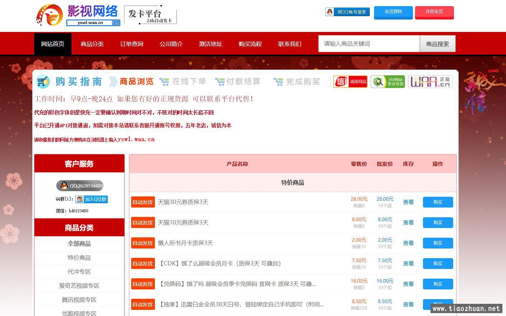The height and width of the screenshot is (316, 506).
Task: Open product 天猫30元券质保3天
Action: pyautogui.click(x=183, y=202)
